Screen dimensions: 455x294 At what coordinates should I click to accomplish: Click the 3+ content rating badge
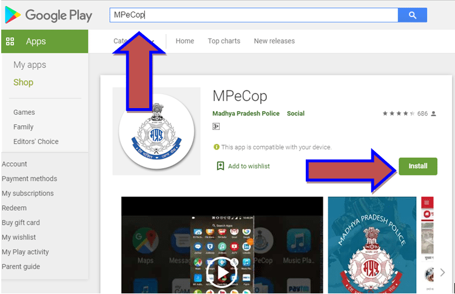tap(216, 126)
